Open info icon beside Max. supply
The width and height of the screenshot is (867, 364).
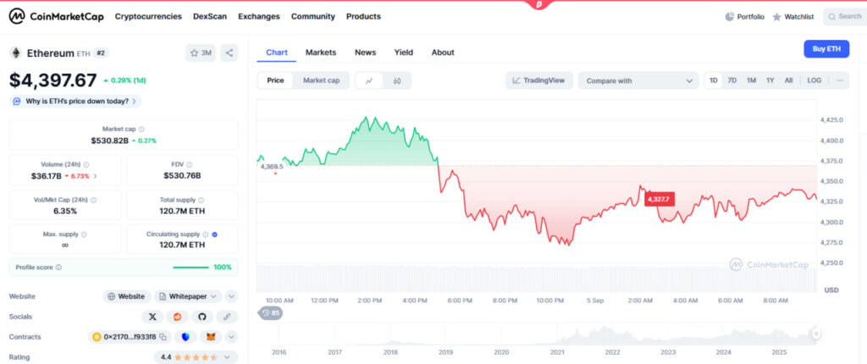[x=84, y=234]
